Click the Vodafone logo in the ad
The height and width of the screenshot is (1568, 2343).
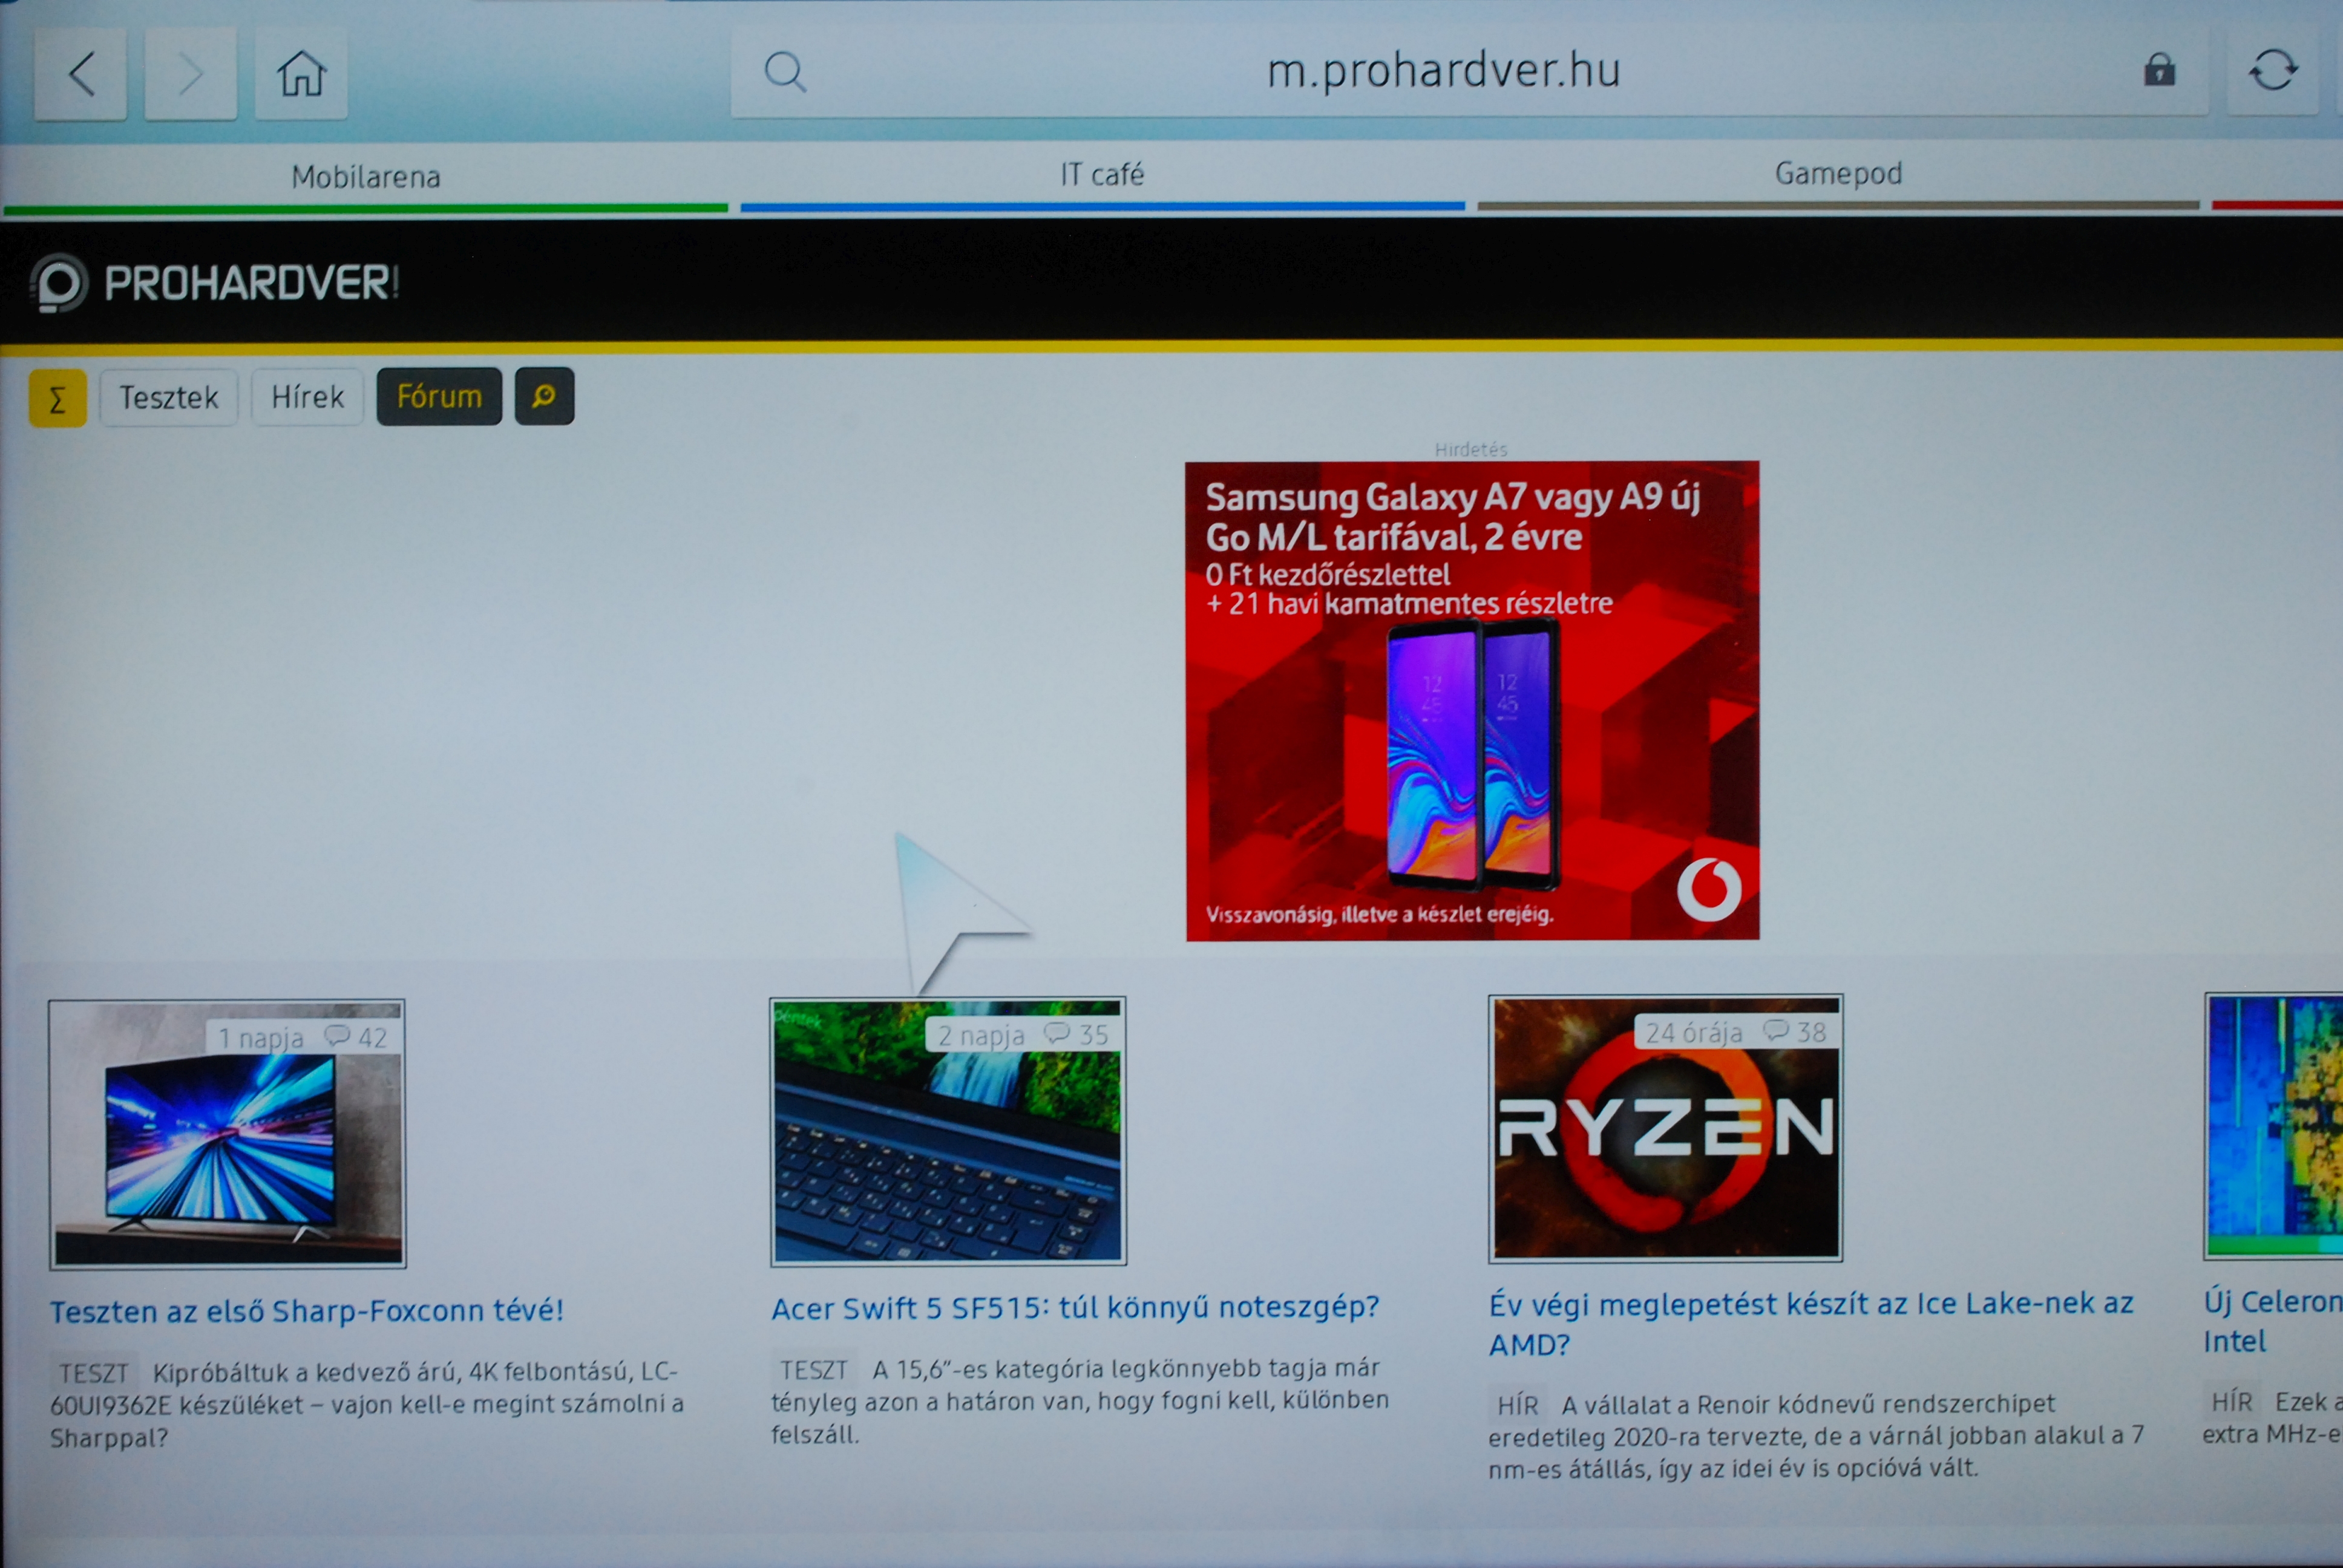1709,889
